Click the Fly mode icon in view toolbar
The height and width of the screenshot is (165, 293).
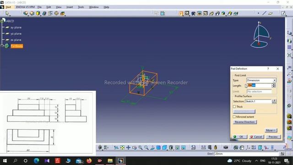click(116, 148)
